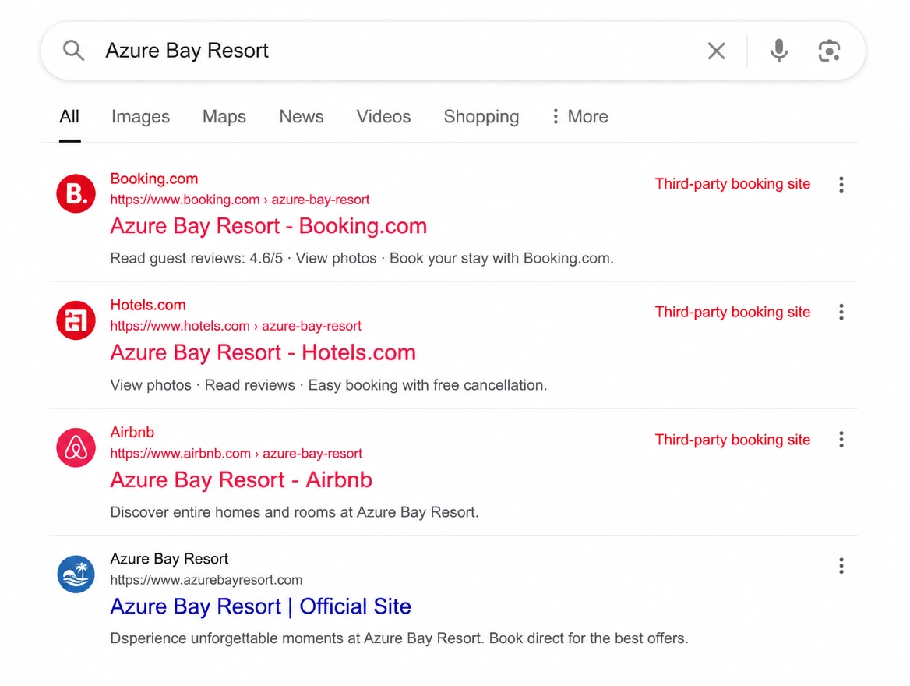Click the Azure Bay Resort palm tree favicon
910x686 pixels.
[76, 574]
